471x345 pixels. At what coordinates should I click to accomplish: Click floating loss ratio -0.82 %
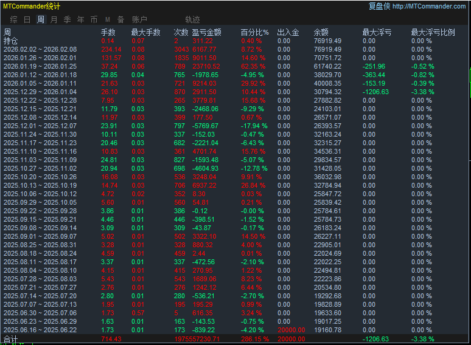click(x=423, y=75)
